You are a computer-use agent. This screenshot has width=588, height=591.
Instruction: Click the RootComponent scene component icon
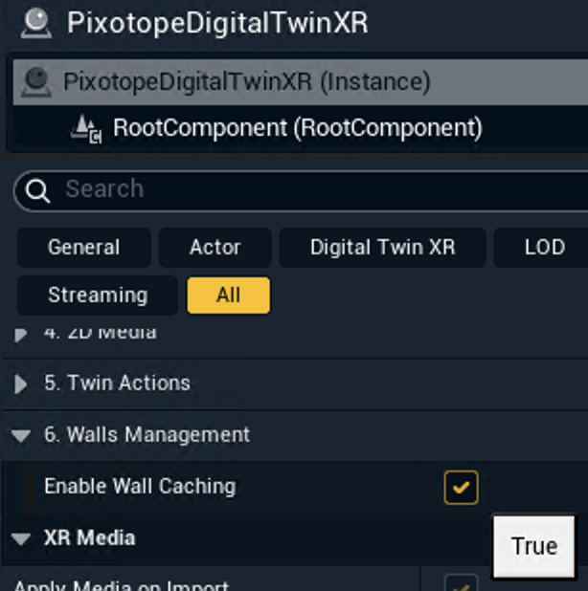(x=86, y=128)
